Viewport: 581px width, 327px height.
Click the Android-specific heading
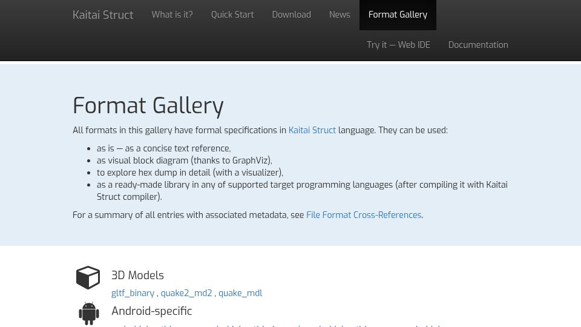151,311
